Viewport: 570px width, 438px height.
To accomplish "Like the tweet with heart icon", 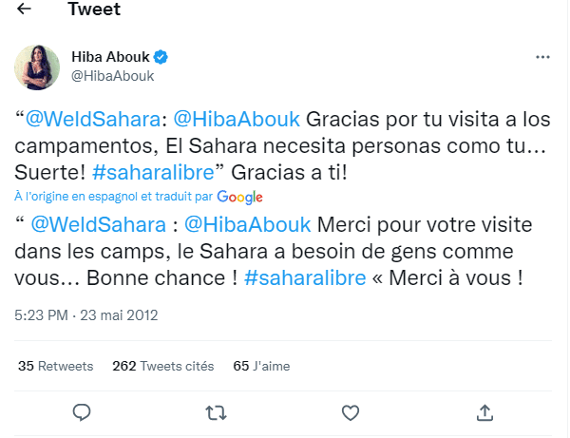I will coord(351,411).
